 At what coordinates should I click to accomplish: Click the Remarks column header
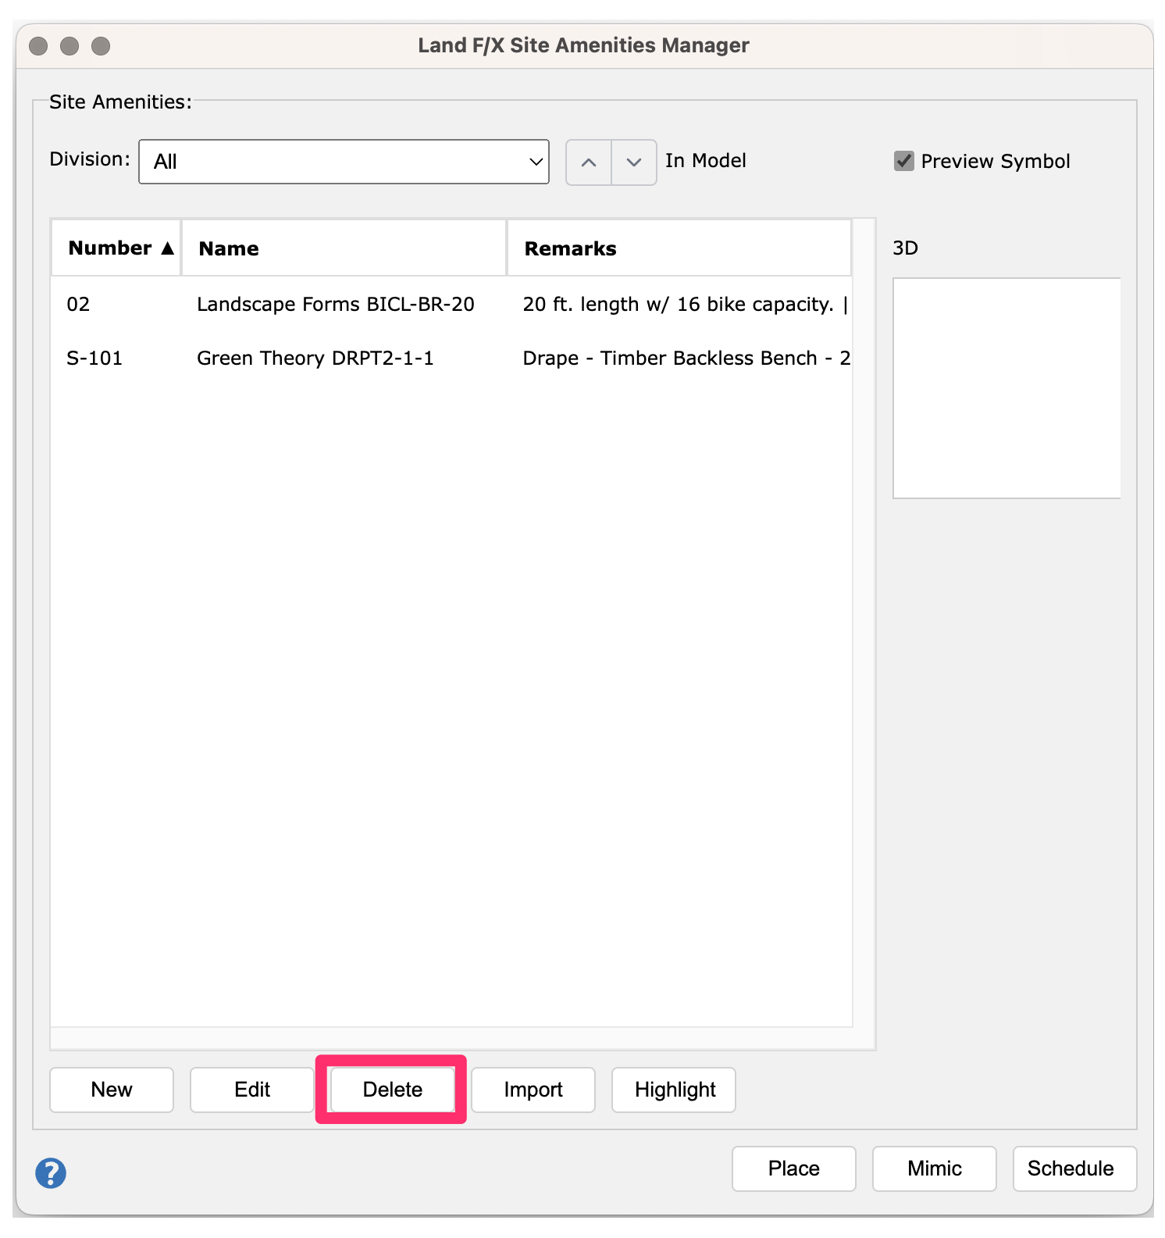678,248
